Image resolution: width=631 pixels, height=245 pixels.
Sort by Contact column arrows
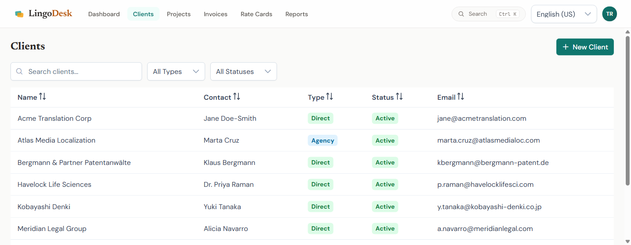(237, 97)
